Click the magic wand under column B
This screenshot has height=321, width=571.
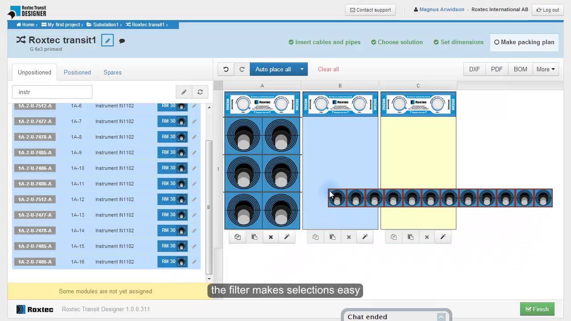[365, 237]
